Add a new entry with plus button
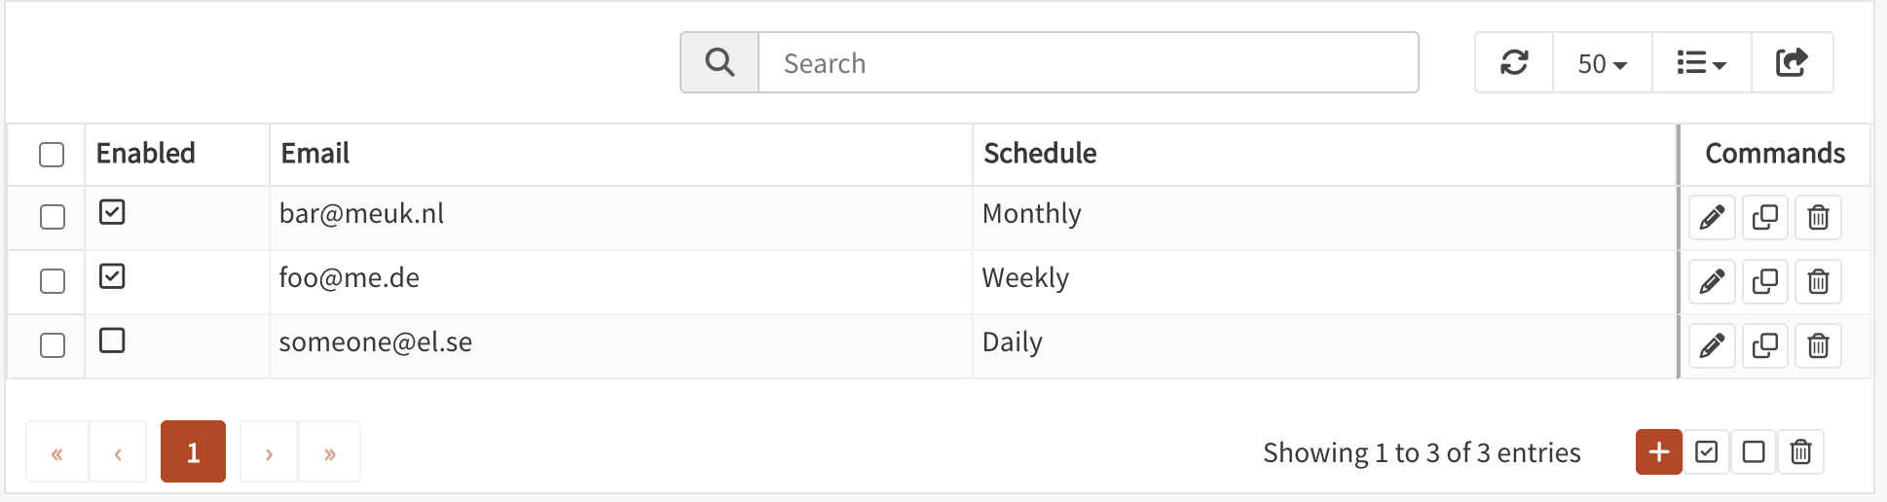The height and width of the screenshot is (502, 1887). (x=1659, y=451)
